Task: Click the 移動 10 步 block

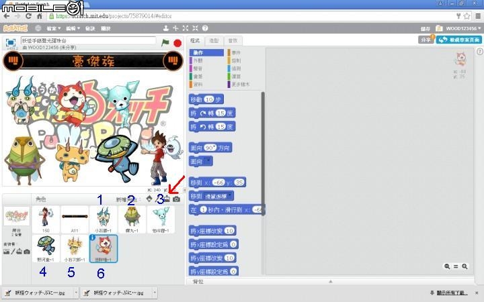Action: click(206, 99)
